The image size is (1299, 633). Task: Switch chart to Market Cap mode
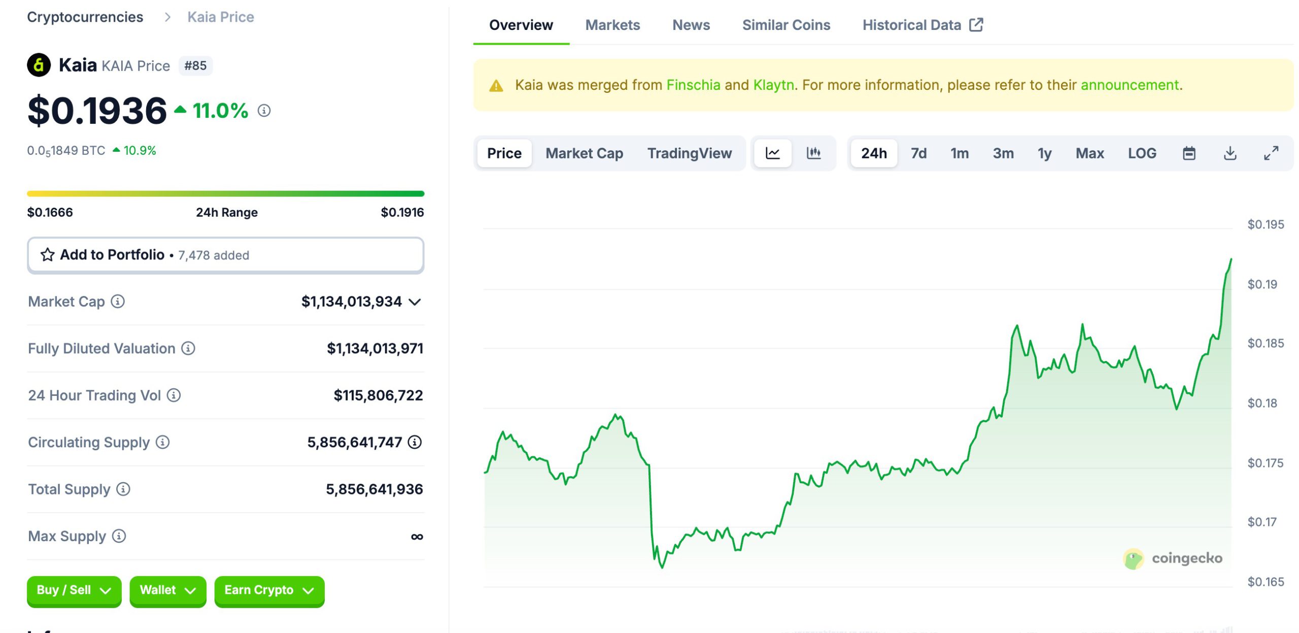(x=584, y=153)
